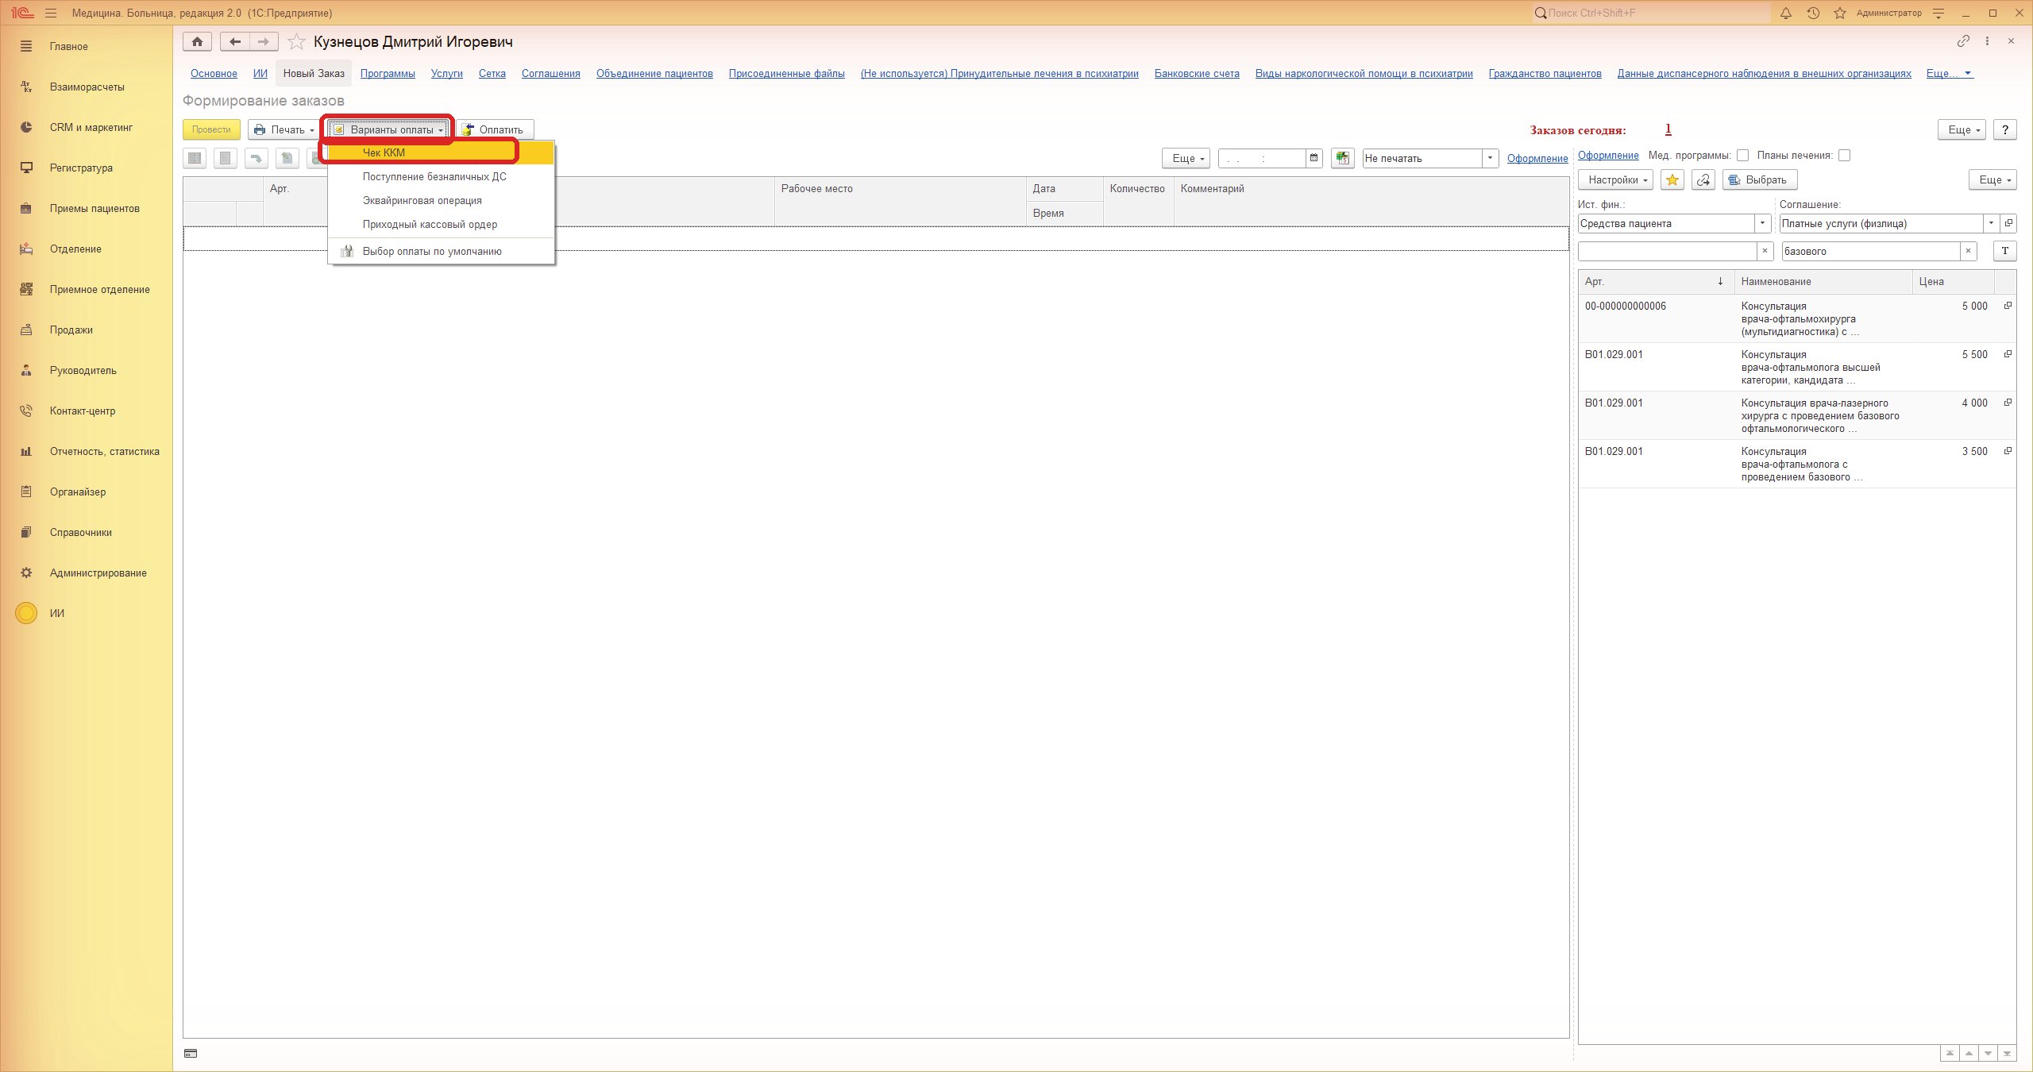Click the Выбрать button
Viewport: 2033px width, 1072px height.
[1760, 180]
